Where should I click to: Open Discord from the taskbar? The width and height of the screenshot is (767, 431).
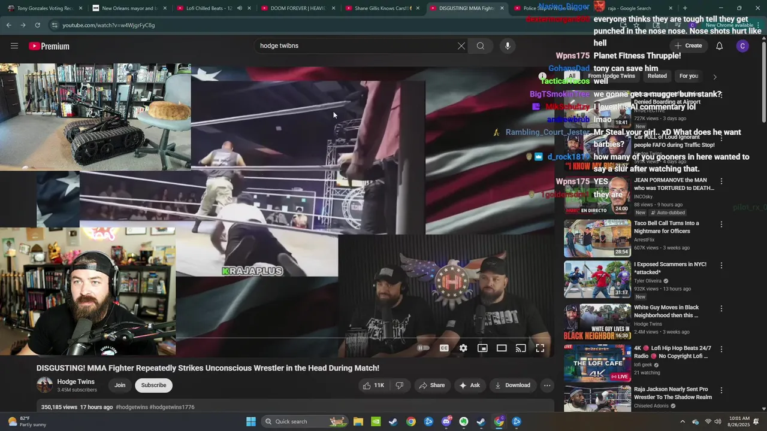[446, 421]
